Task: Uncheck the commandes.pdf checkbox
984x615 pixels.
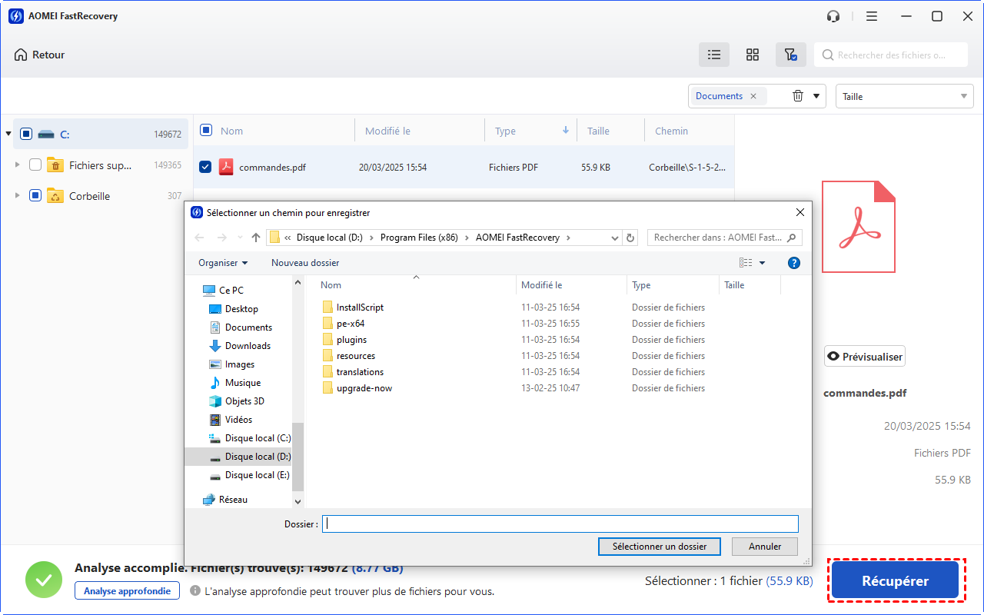Action: (x=205, y=167)
